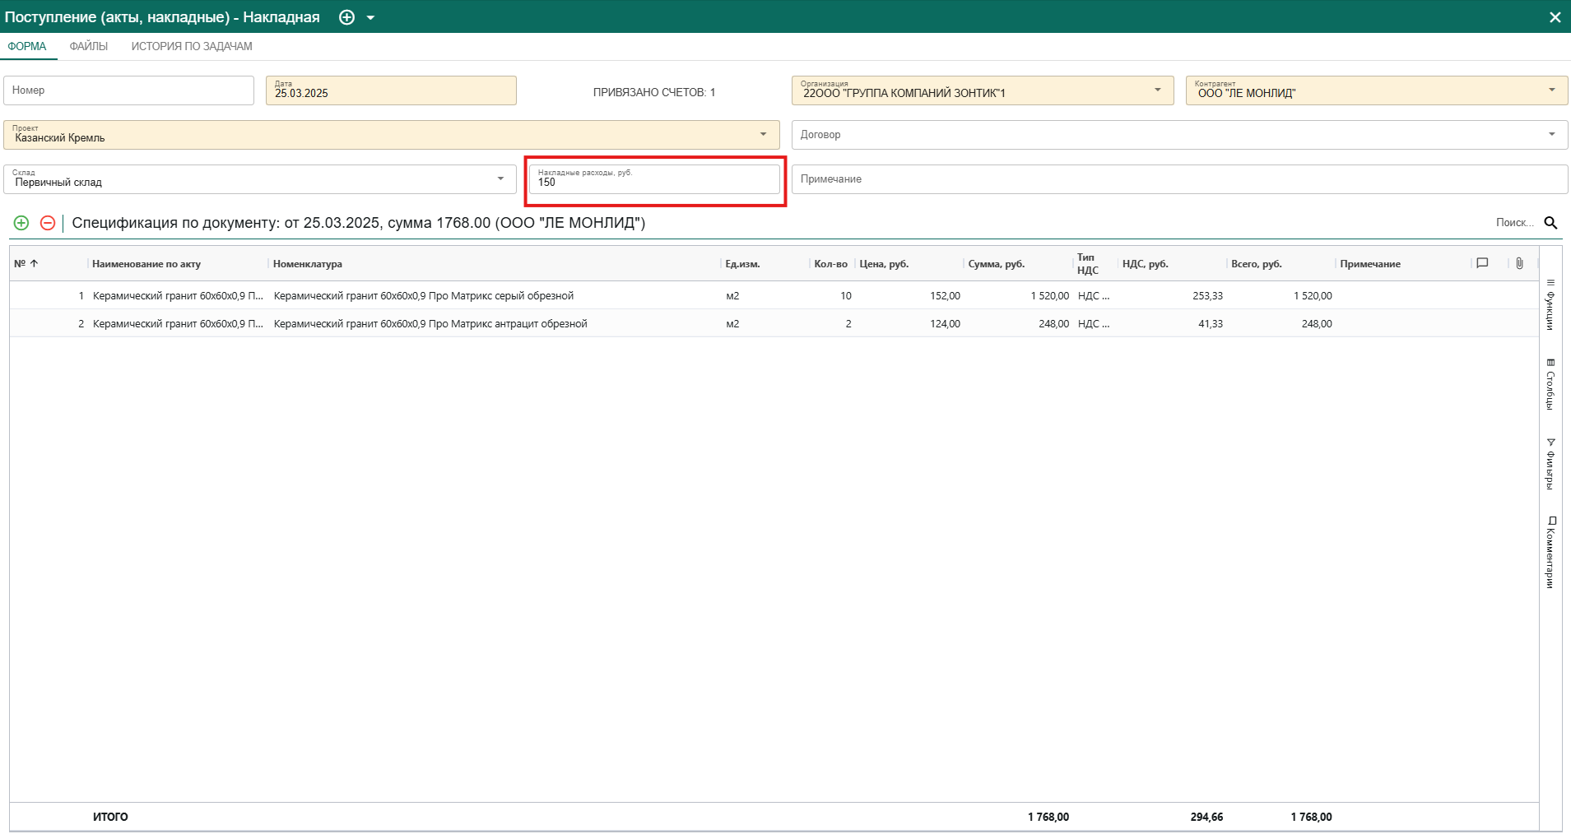Open the Договор dropdown list
The image size is (1571, 834).
(1551, 134)
